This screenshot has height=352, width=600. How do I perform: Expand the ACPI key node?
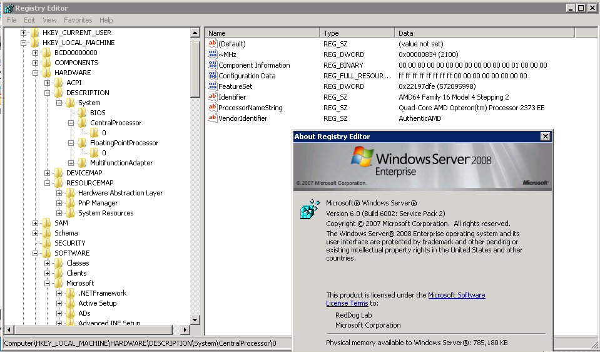pos(48,83)
